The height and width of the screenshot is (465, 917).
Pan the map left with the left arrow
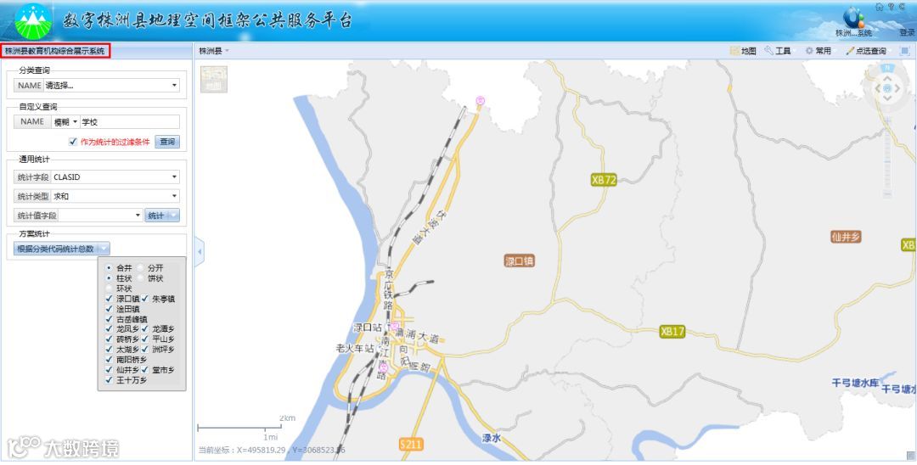[876, 88]
